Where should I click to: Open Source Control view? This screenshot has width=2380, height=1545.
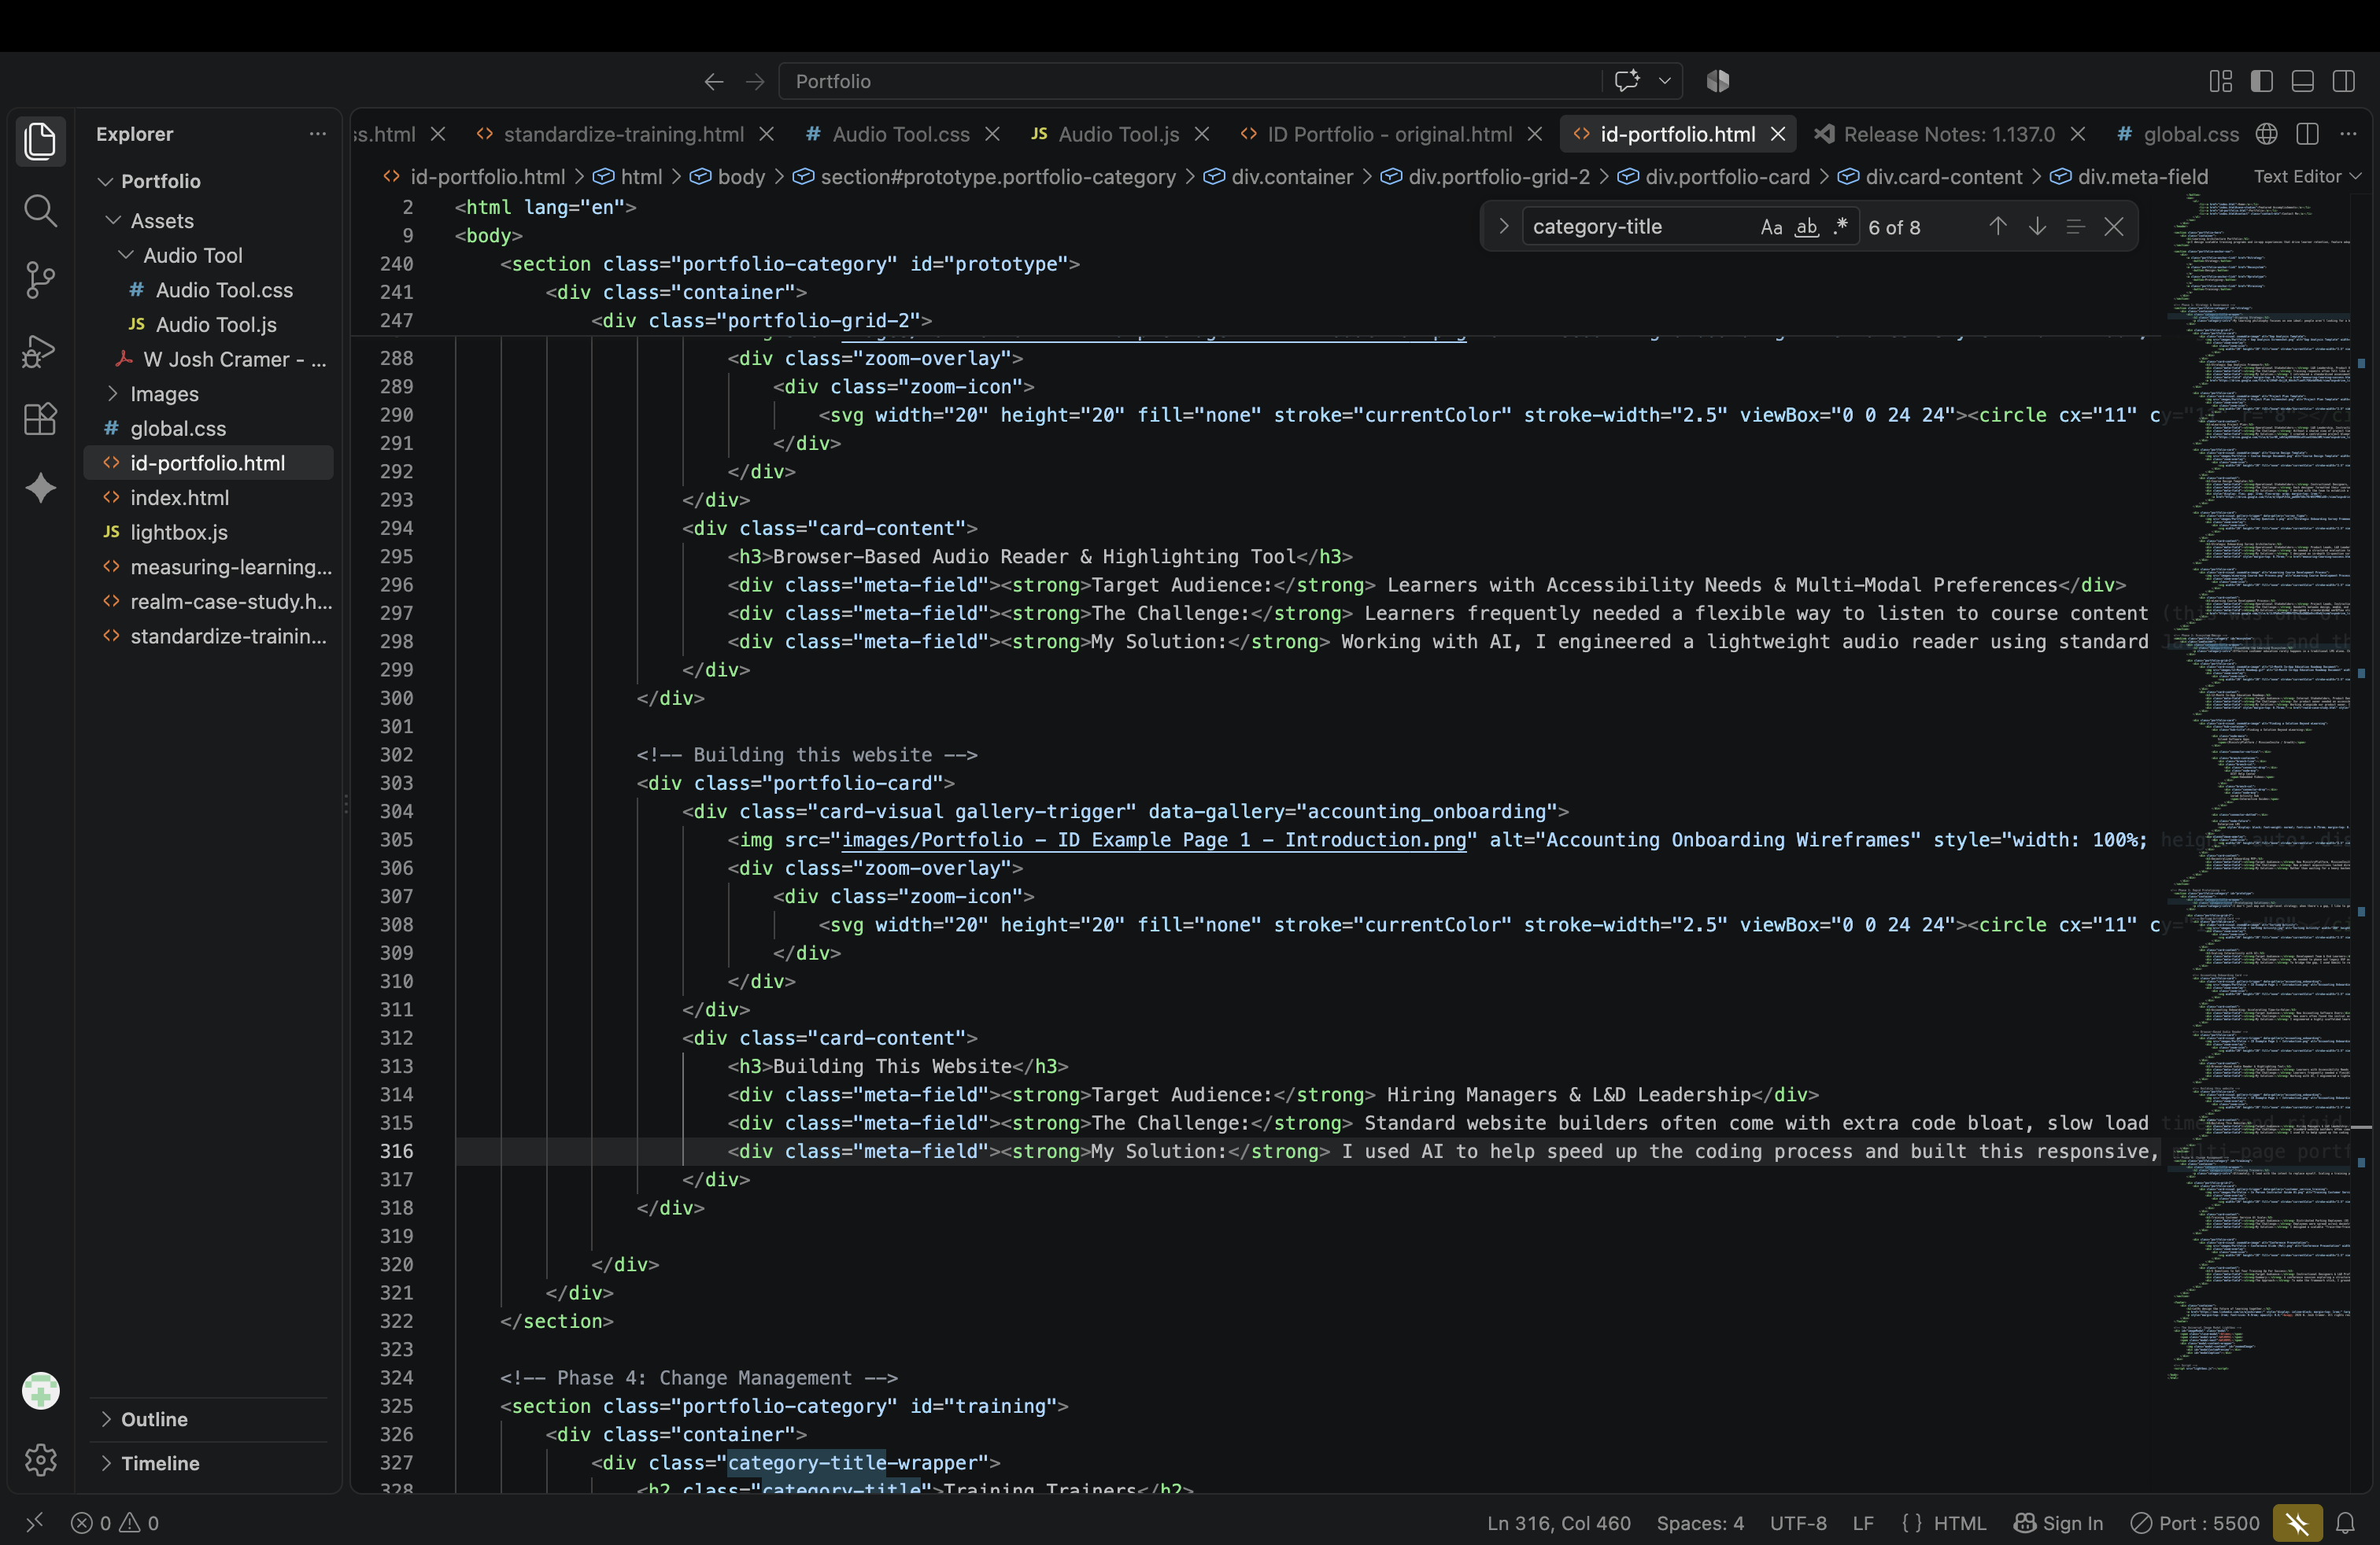[x=40, y=280]
